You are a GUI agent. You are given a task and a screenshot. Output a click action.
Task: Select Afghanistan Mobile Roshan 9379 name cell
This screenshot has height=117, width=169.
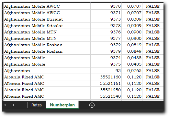pos(47,51)
